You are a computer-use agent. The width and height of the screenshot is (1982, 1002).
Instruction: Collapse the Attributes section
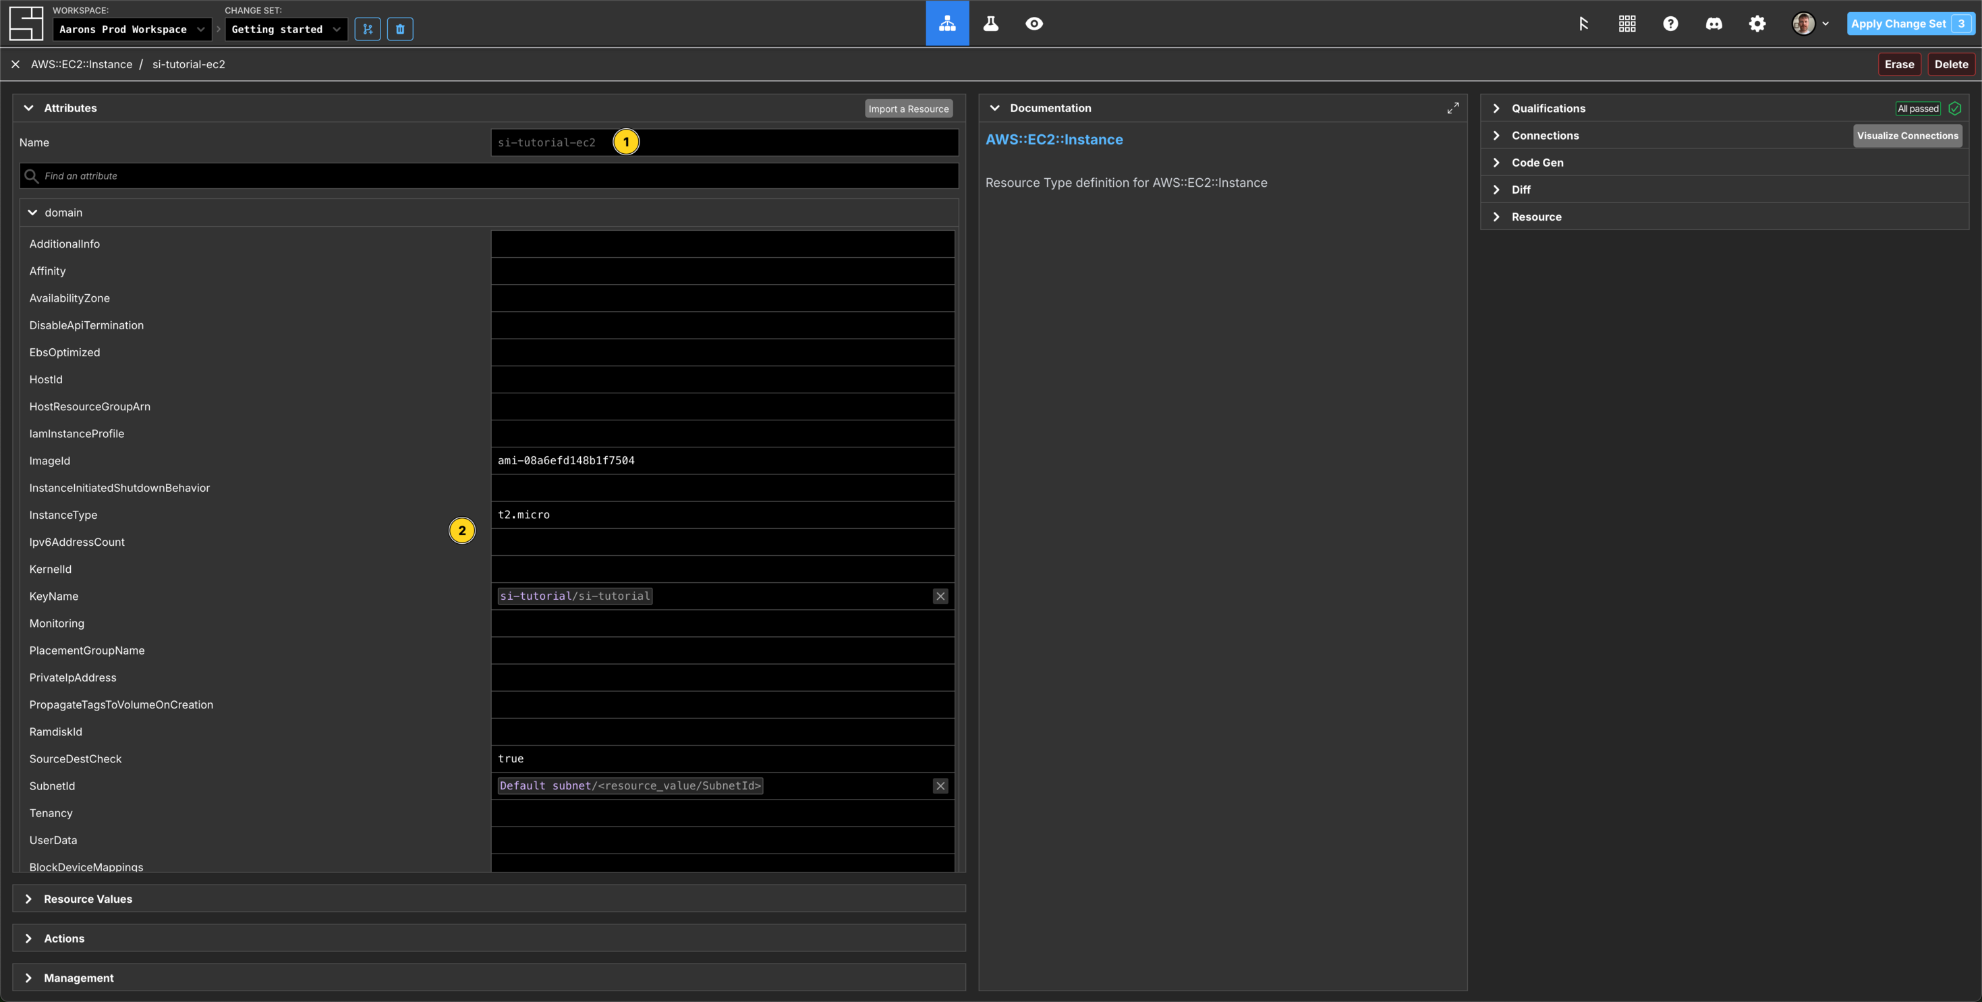[x=29, y=109]
